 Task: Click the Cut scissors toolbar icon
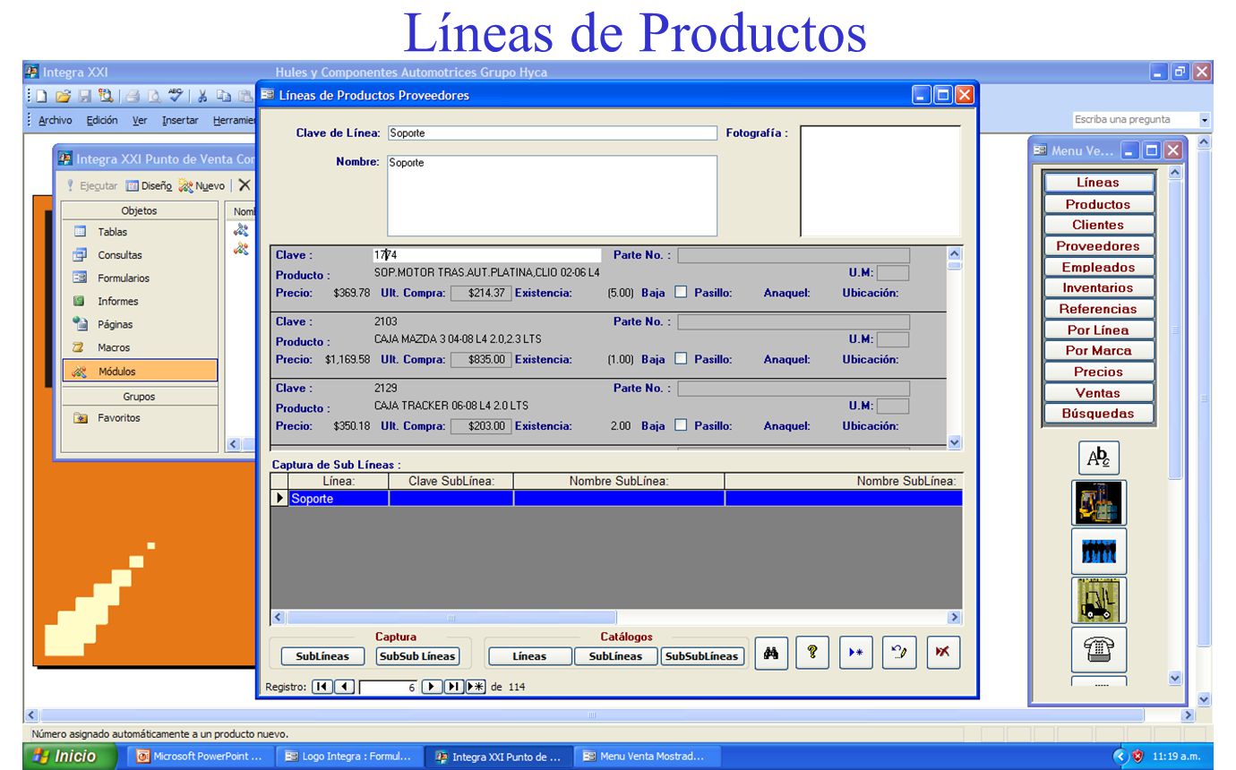coord(203,95)
